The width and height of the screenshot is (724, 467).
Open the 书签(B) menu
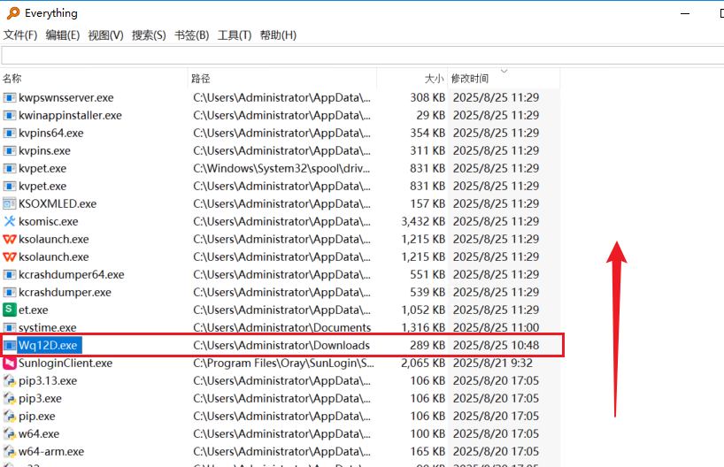pyautogui.click(x=191, y=35)
